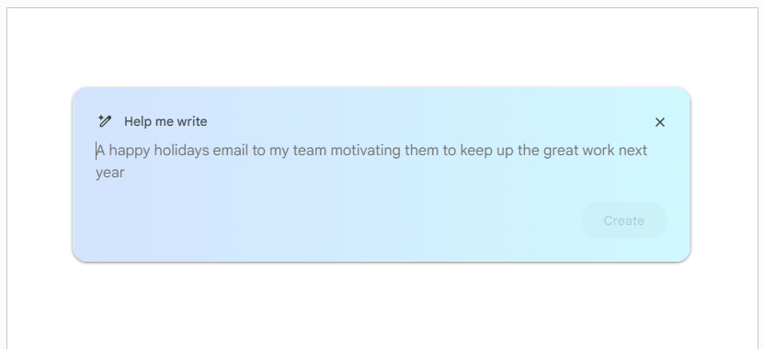Click the greyed-out Create button
Screen dimensions: 764x349
tap(623, 220)
